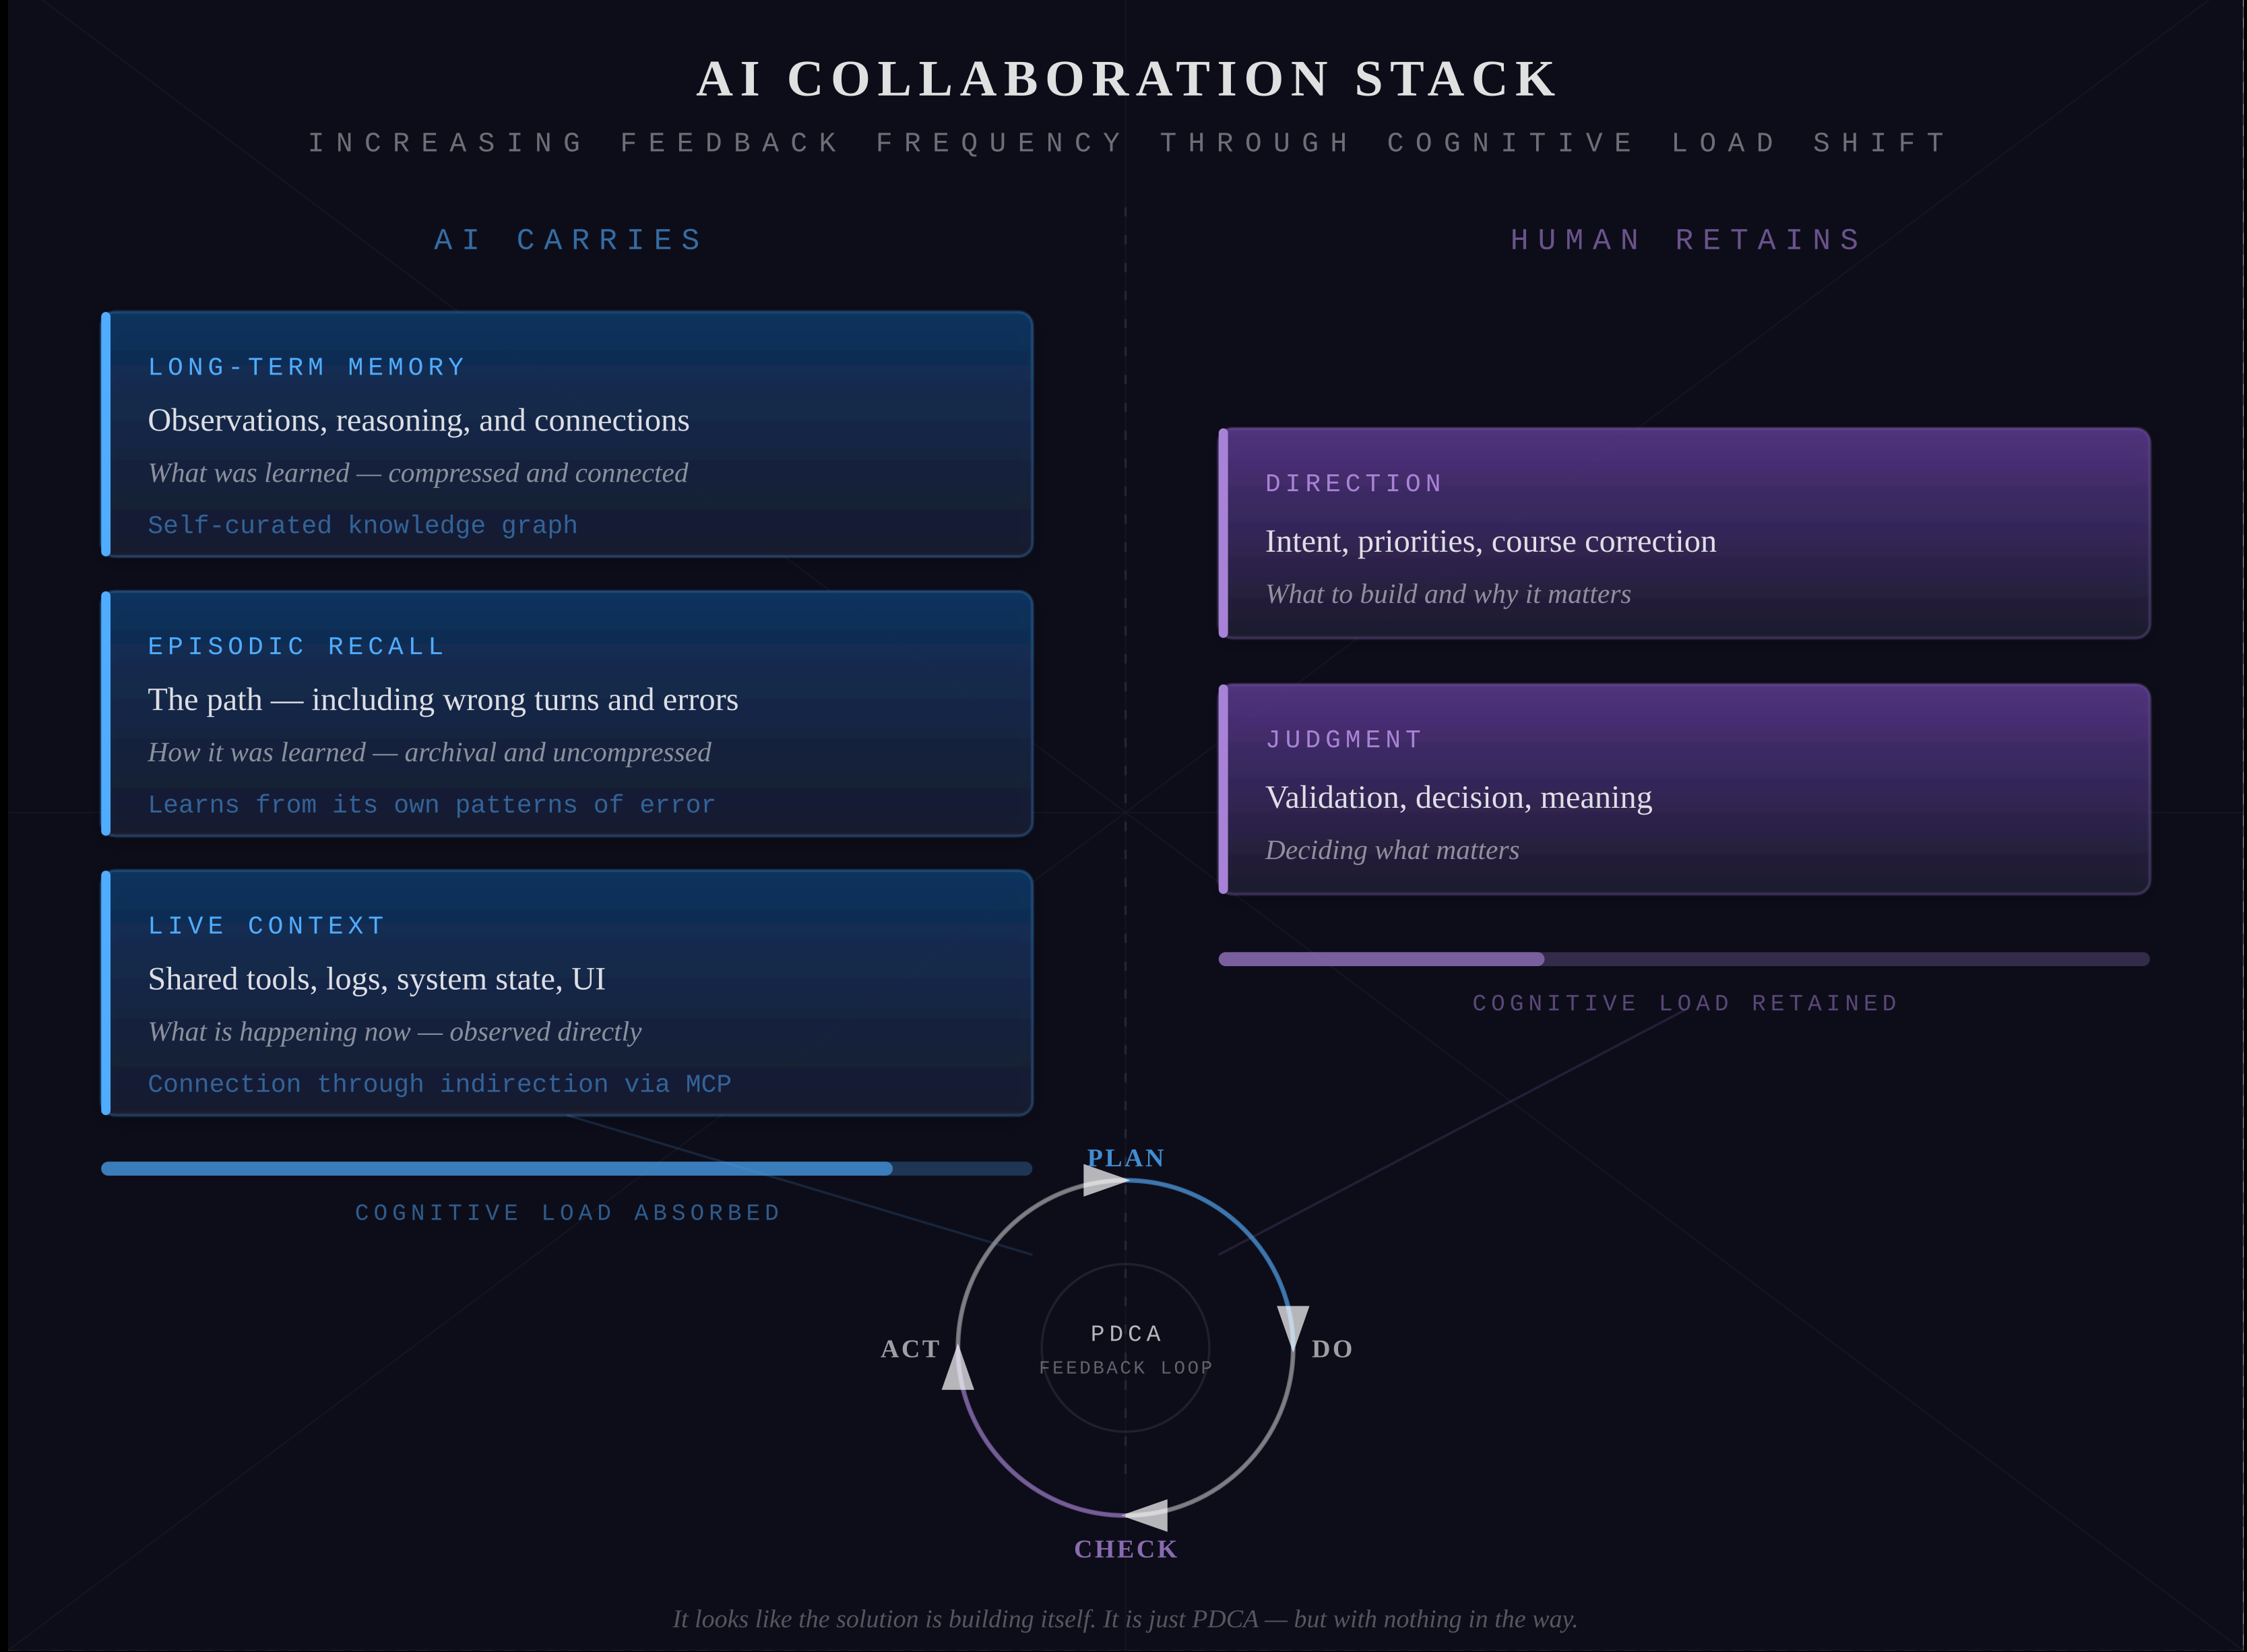Open the Self-curated knowledge graph link
The width and height of the screenshot is (2247, 1652).
tap(362, 524)
